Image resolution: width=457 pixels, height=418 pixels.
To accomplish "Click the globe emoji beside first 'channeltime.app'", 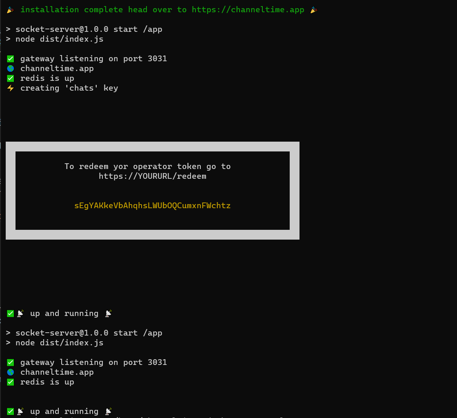I will (11, 69).
